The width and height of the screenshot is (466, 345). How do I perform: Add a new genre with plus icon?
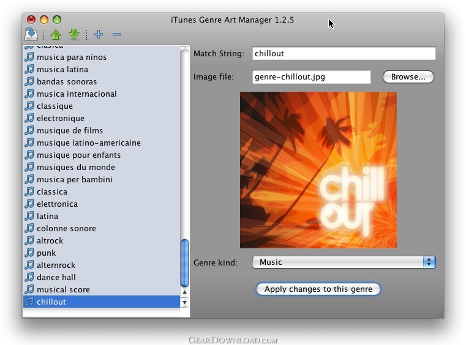coord(99,34)
